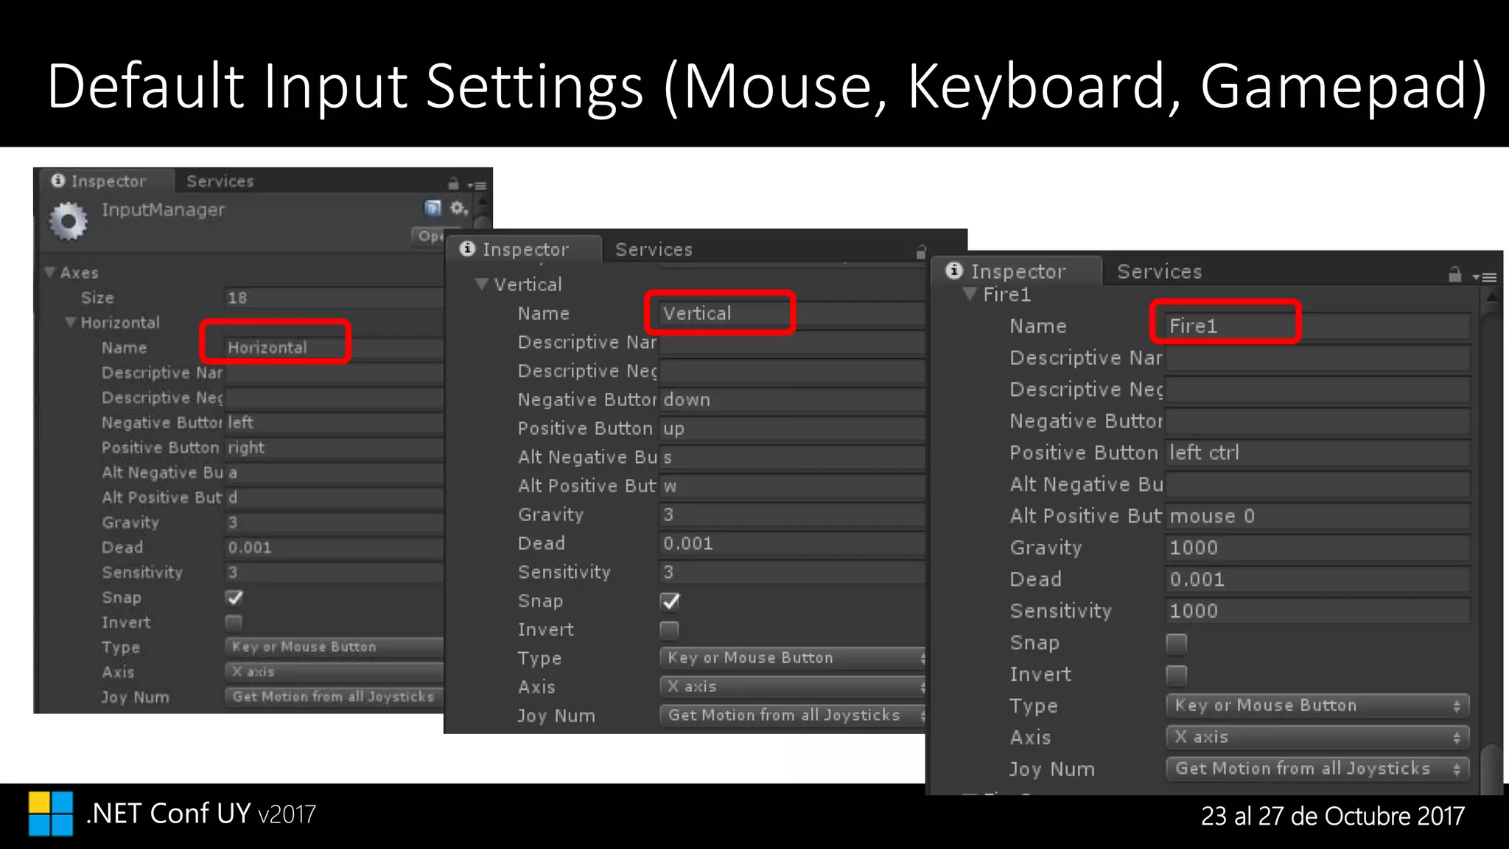Enable Invert checkbox for Horizontal axis
1509x849 pixels.
[x=234, y=623]
